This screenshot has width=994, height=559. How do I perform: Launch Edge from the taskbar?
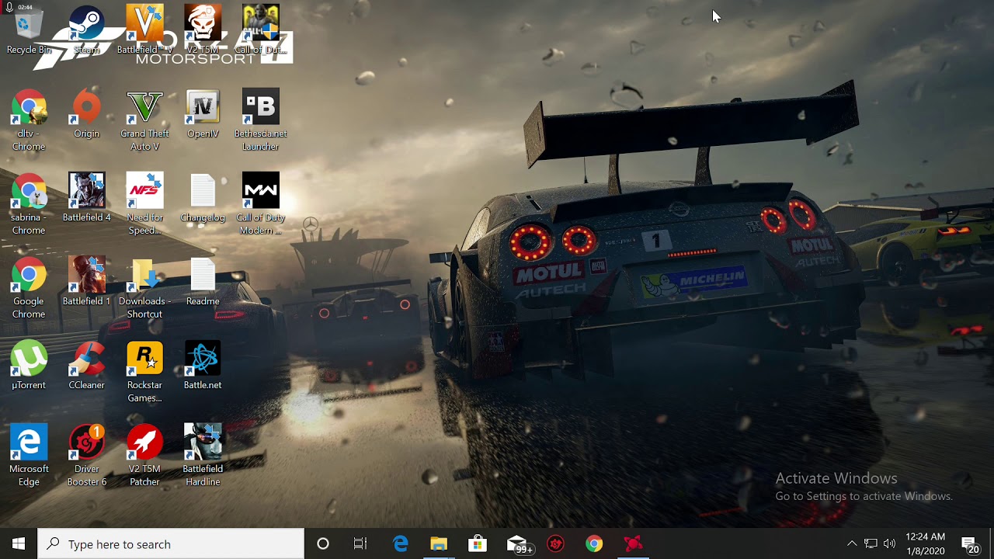(400, 544)
